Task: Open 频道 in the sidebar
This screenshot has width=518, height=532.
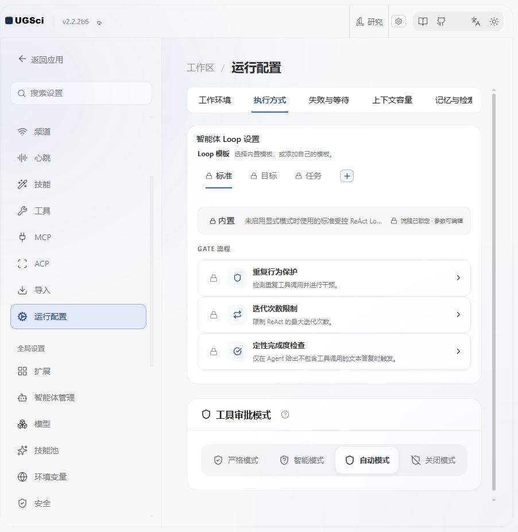Action: click(78, 132)
